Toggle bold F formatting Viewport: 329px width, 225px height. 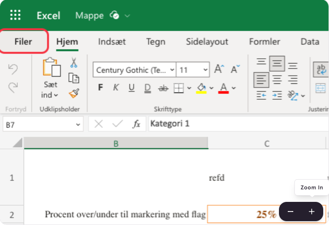coord(101,87)
